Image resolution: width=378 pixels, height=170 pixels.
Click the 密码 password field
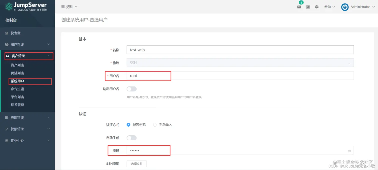pos(240,151)
